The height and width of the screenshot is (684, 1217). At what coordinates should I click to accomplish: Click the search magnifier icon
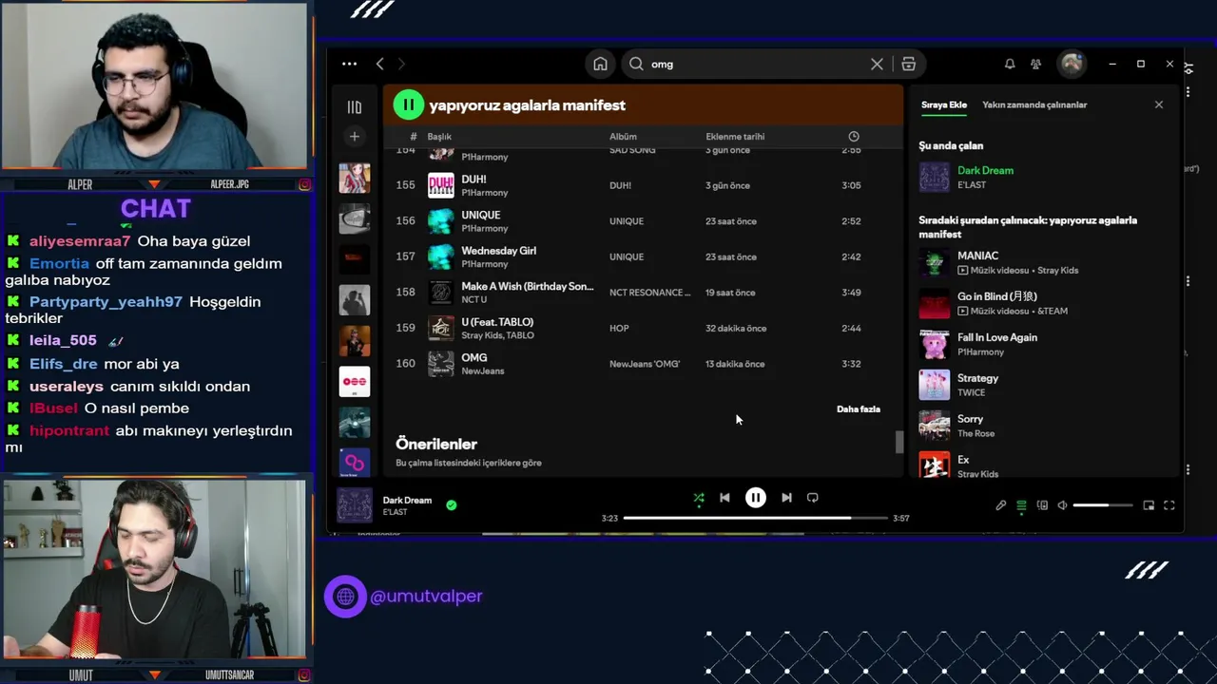(x=636, y=64)
